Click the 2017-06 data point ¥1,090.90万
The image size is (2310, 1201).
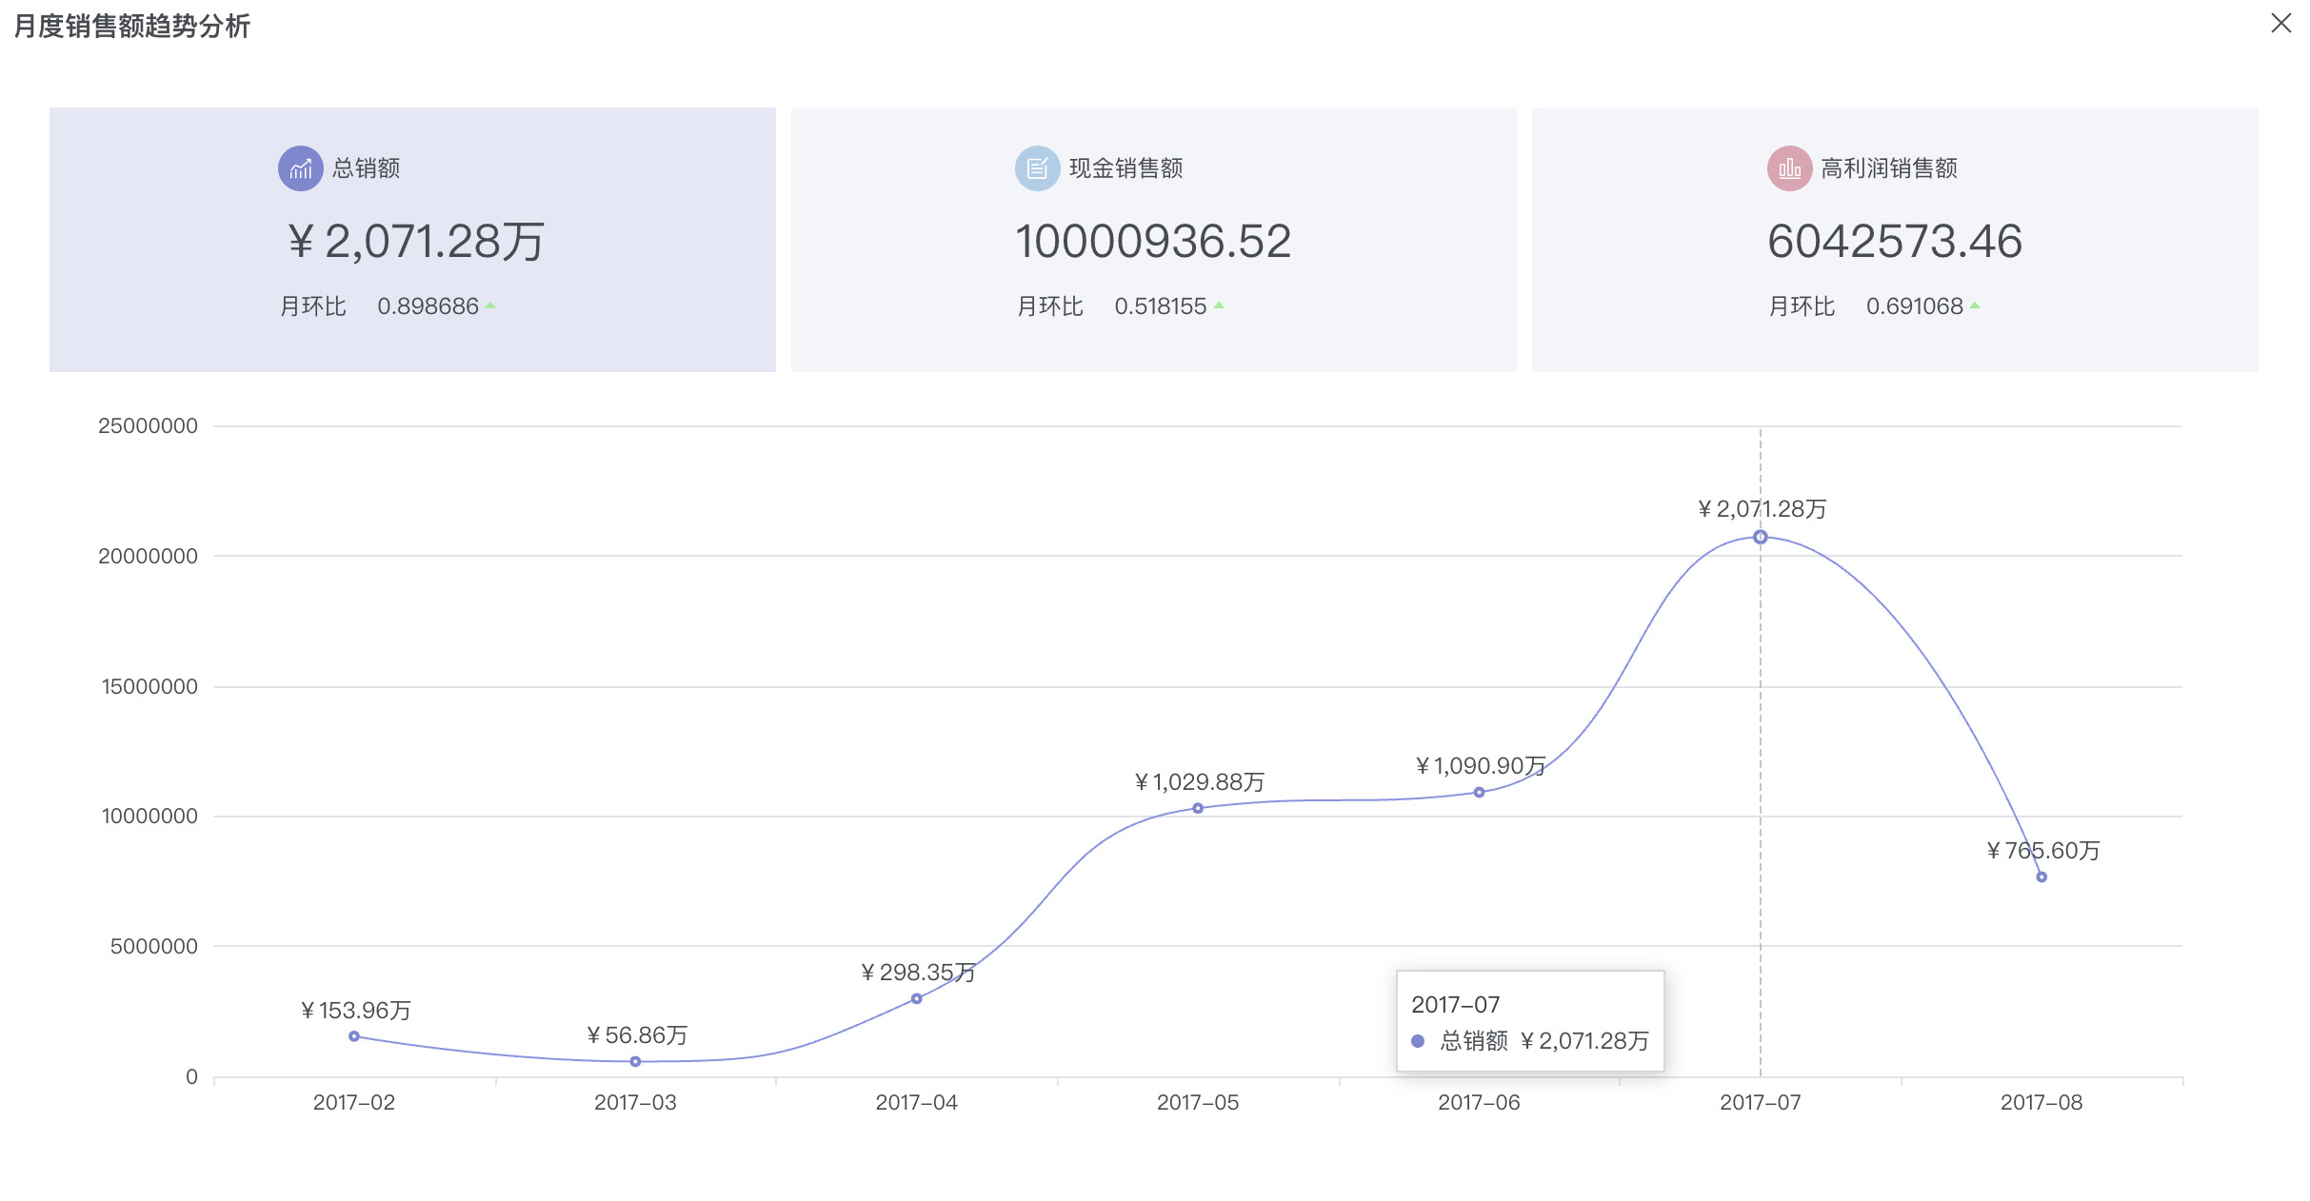(x=1479, y=792)
